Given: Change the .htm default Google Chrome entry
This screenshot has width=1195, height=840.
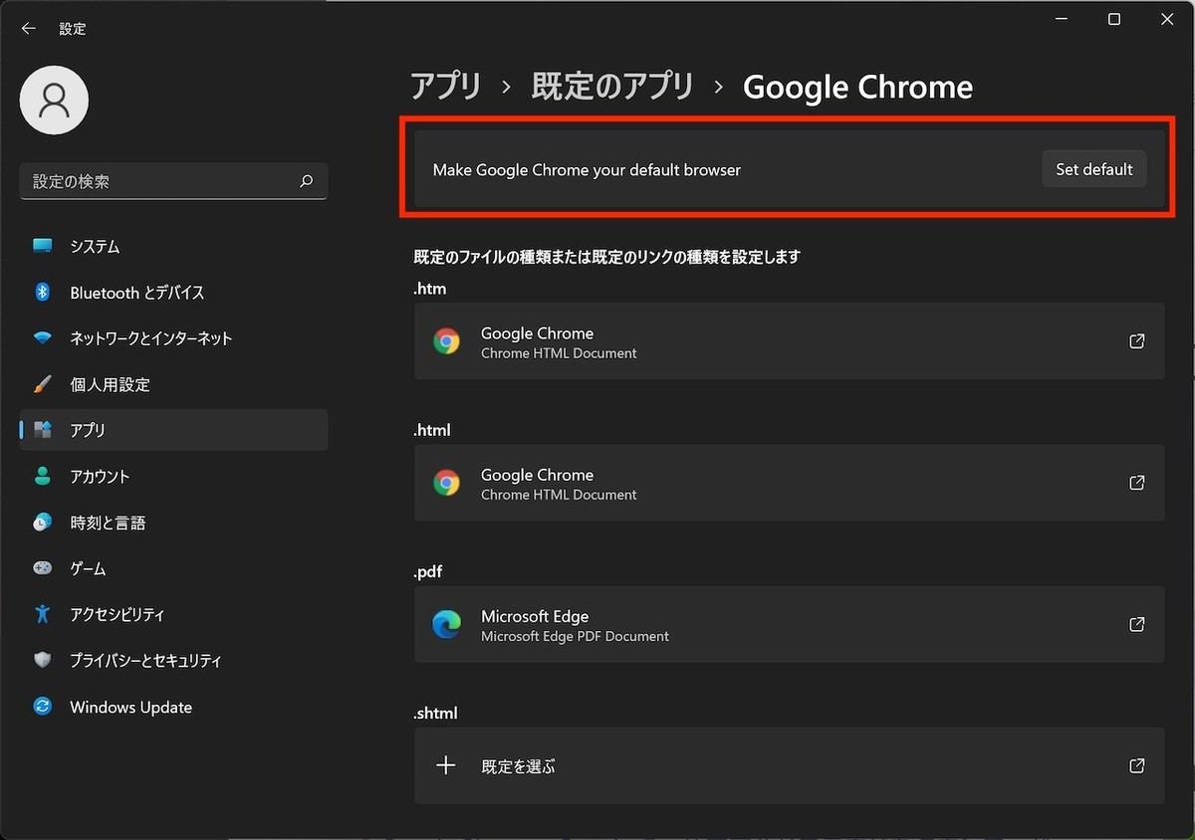Looking at the screenshot, I should [789, 341].
